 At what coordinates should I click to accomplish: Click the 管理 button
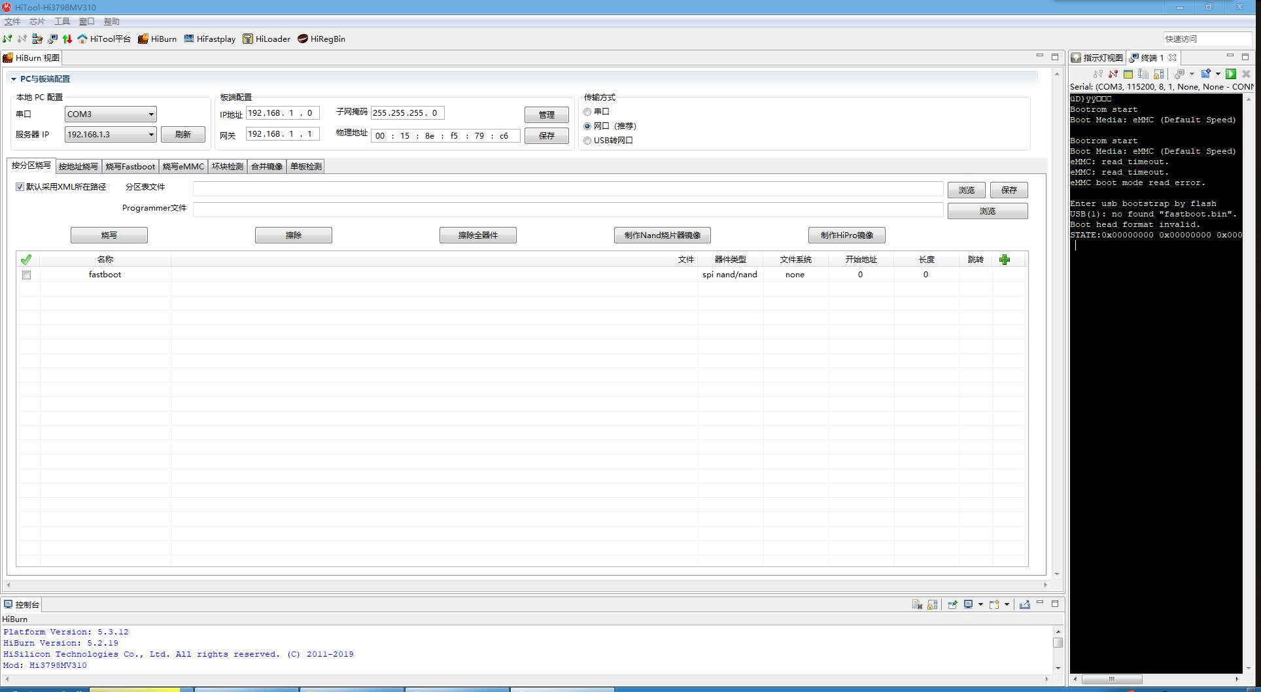(x=547, y=114)
